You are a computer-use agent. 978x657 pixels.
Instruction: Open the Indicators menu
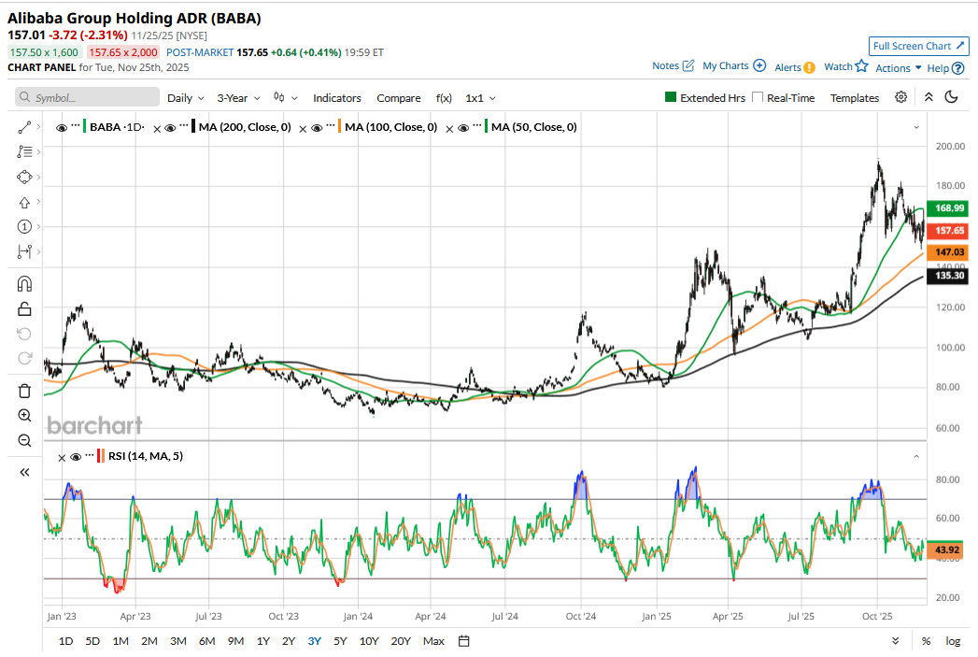point(337,98)
